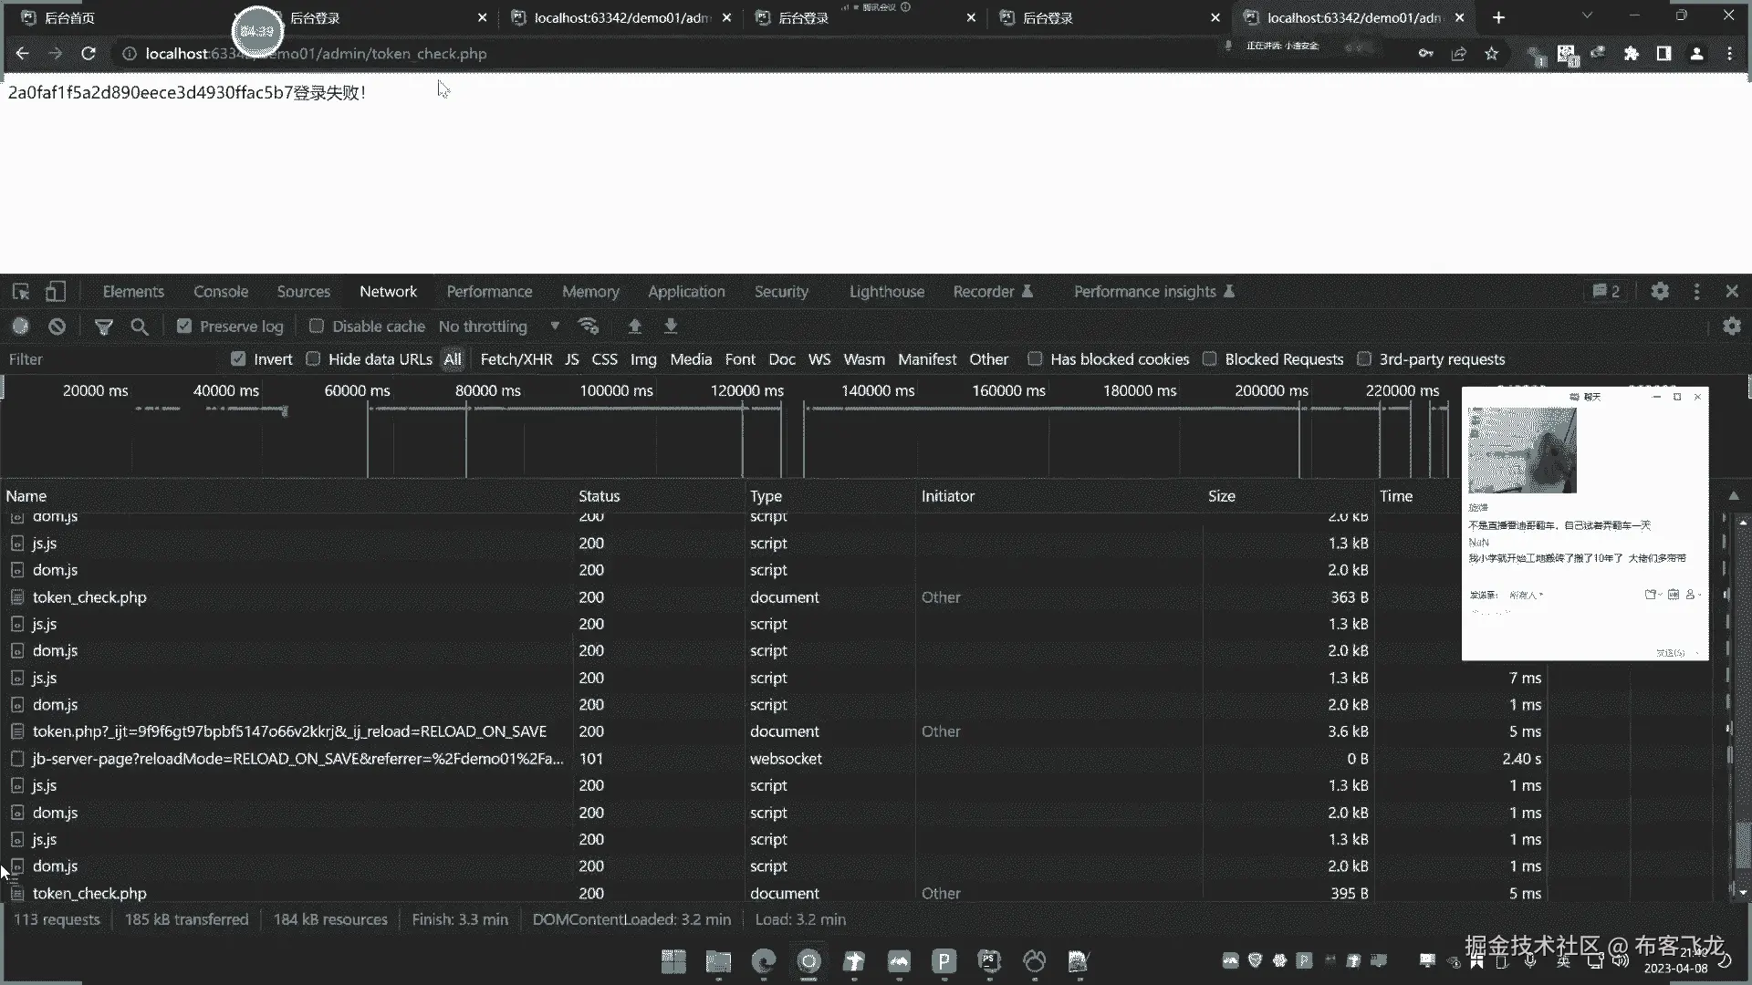Viewport: 1752px width, 985px height.
Task: Switch to the Console tab
Action: pyautogui.click(x=220, y=292)
